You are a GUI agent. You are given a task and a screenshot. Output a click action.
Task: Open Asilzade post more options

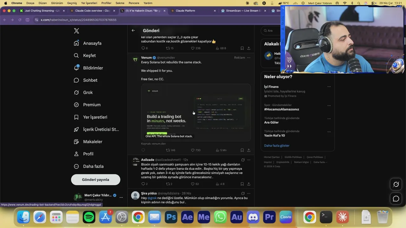(249, 160)
